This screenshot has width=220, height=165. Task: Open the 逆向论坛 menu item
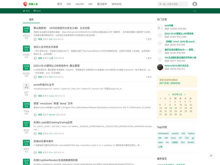coord(116,4)
